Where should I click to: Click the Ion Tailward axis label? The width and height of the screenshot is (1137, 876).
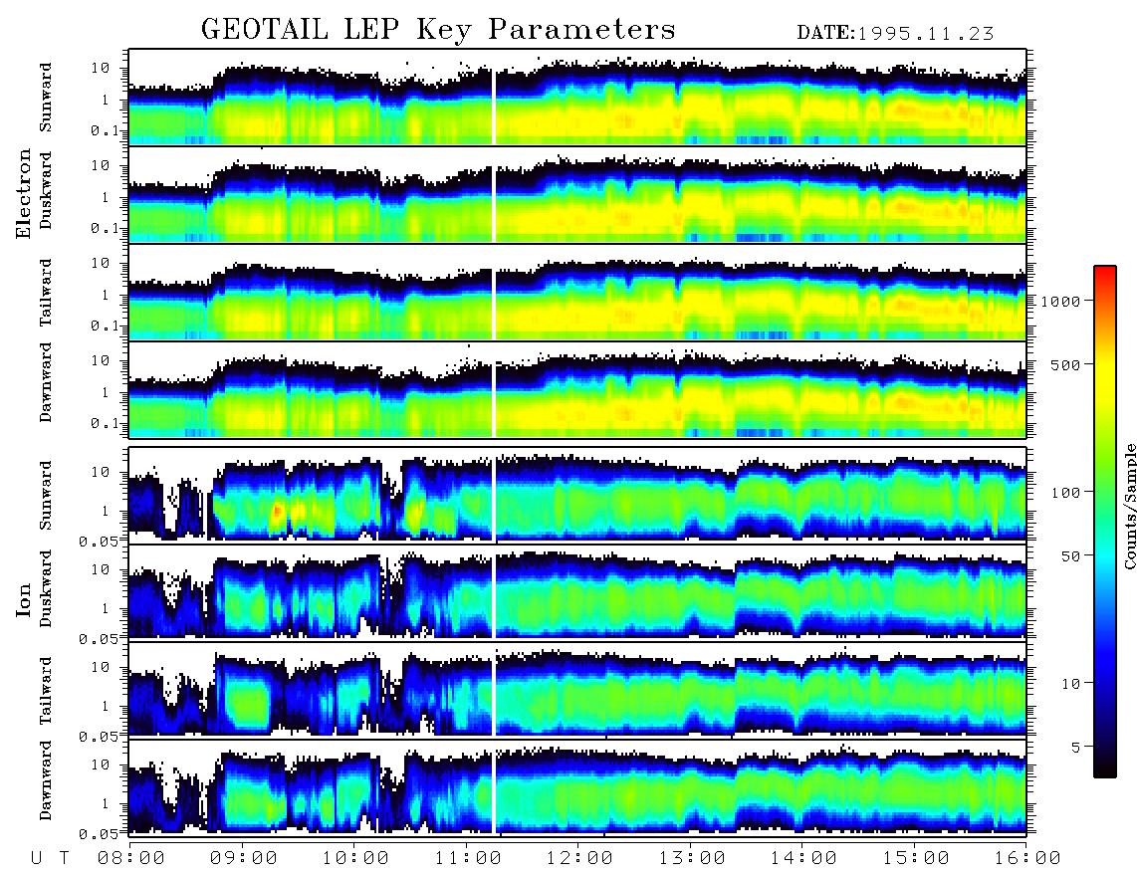point(46,691)
